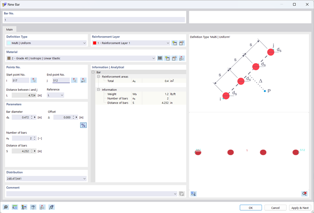Open Reinforcement Layer dropdown
The width and height of the screenshot is (314, 213).
coord(131,43)
